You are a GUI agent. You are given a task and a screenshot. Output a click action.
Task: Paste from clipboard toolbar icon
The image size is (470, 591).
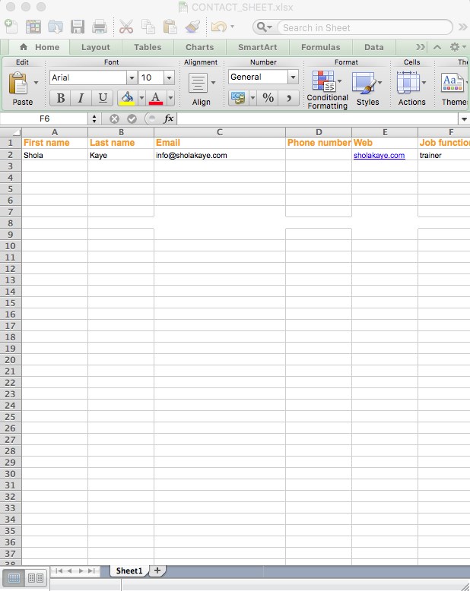pyautogui.click(x=170, y=27)
